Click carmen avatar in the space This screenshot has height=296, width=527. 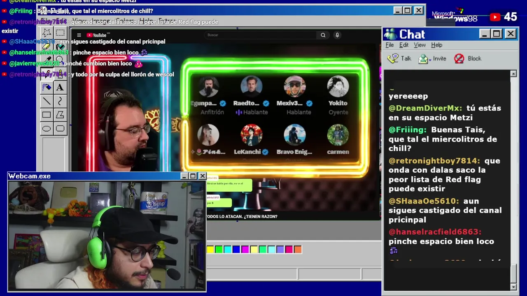pyautogui.click(x=338, y=135)
